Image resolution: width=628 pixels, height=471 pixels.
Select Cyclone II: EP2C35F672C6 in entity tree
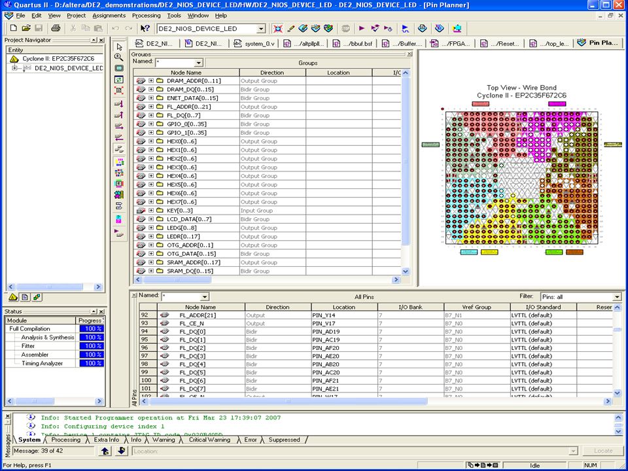click(x=58, y=59)
